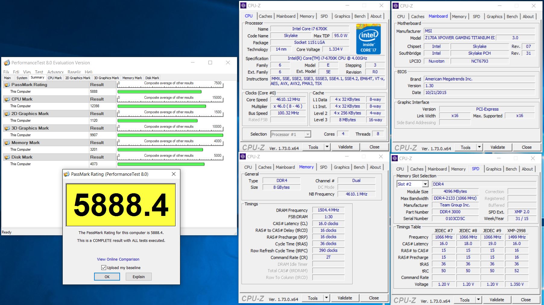
Task: Click the Serial Number 0103CD5C value
Action: click(x=455, y=218)
